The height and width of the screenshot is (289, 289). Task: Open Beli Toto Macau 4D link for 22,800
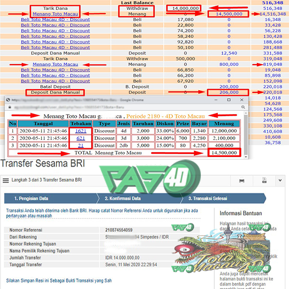(55, 25)
